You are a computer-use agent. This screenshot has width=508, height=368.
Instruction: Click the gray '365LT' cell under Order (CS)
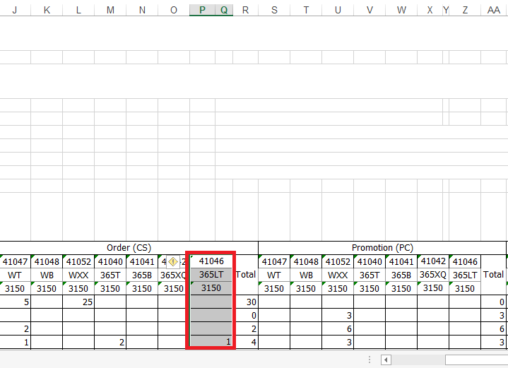click(211, 275)
